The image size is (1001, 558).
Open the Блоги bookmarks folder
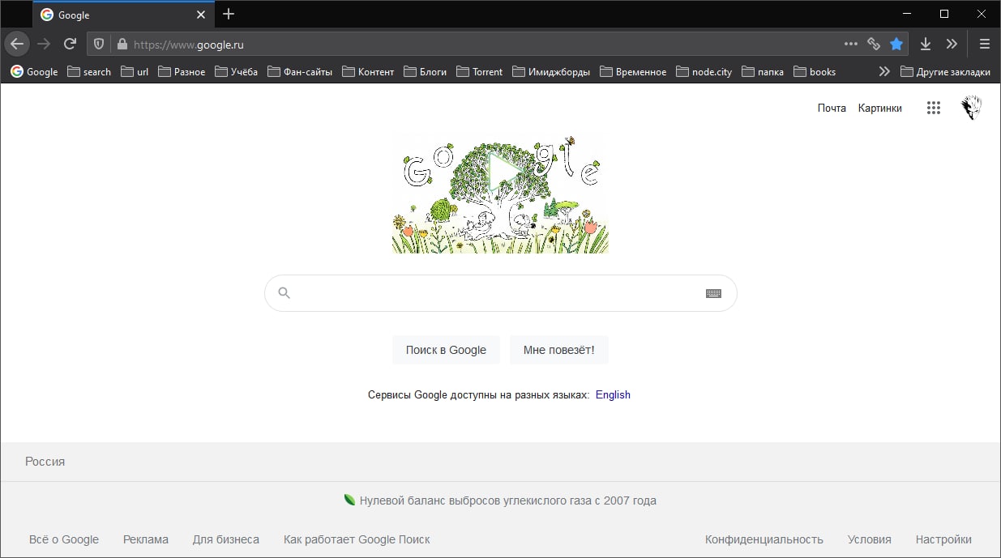[x=426, y=71]
